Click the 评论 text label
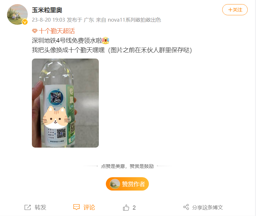This screenshot has width=256, height=216. coord(89,207)
